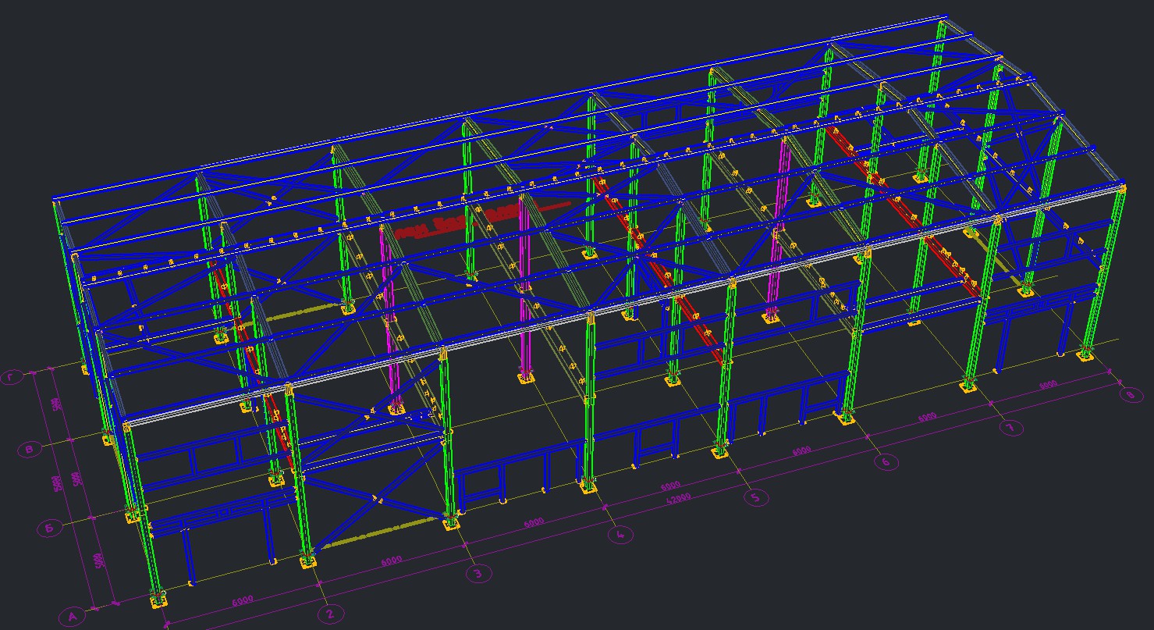The width and height of the screenshot is (1154, 630).
Task: Select the 5000 dimension between axes В and Г
Action: [55, 404]
